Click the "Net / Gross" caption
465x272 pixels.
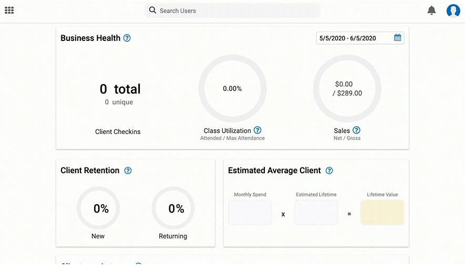point(347,138)
